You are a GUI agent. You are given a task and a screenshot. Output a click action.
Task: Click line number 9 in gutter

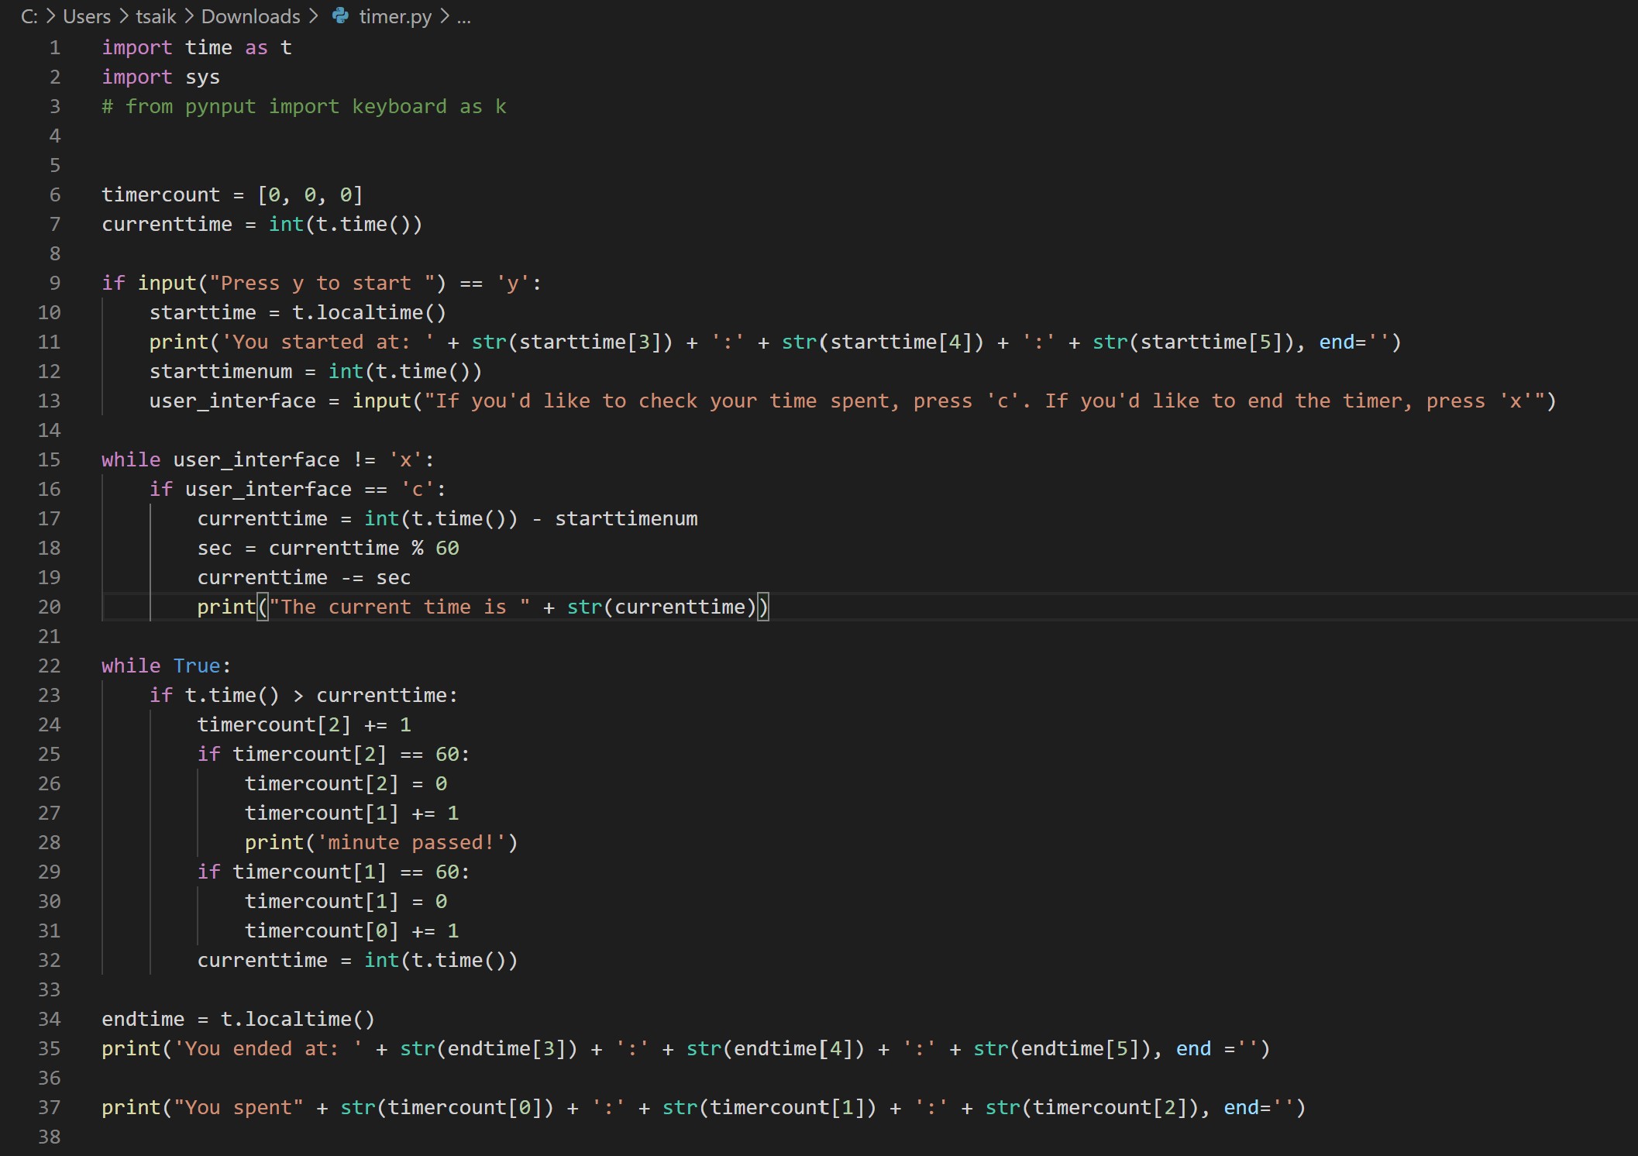(x=54, y=283)
